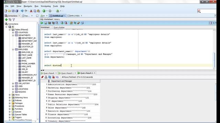Collapse the hr connection node
This screenshot has width=220, height=123.
coord(6,27)
